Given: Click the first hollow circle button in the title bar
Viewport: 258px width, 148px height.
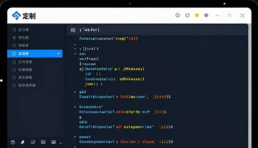Looking at the screenshot, I should pos(177,15).
